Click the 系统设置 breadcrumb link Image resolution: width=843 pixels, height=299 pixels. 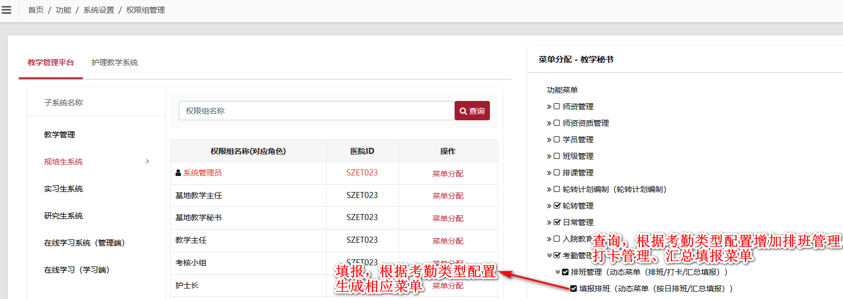[x=99, y=10]
